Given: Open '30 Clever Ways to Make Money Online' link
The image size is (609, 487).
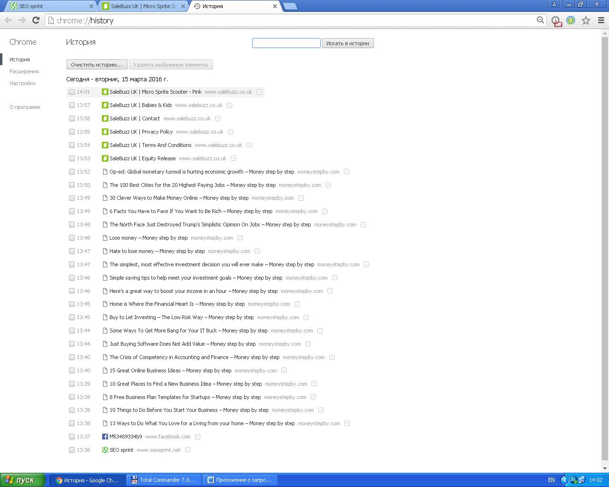Looking at the screenshot, I should coord(179,198).
